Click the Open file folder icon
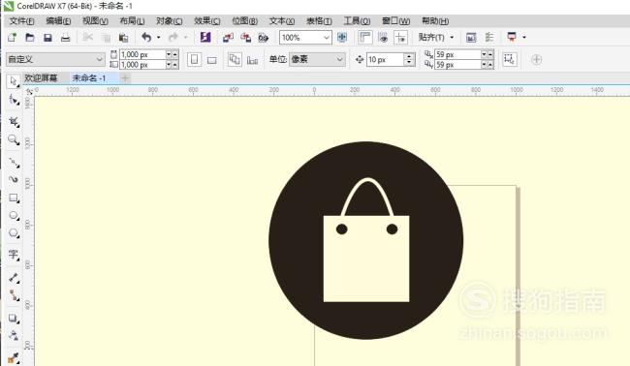 [30, 38]
